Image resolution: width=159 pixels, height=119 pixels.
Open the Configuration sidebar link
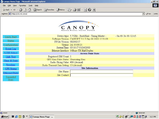click(11, 45)
